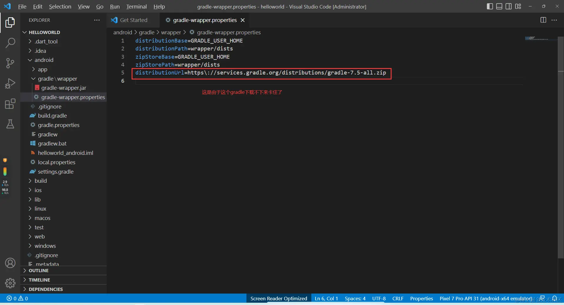
Task: Open the Extensions view icon
Action: (10, 104)
